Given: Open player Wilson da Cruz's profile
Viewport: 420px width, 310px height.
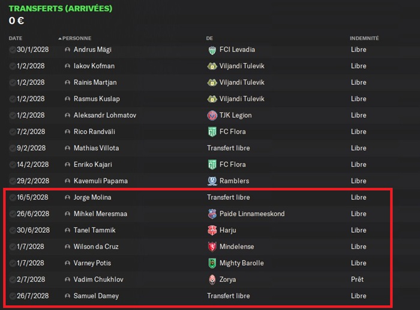Looking at the screenshot, I should point(95,247).
